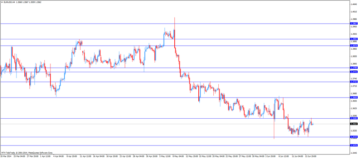Click the 1.3445 price scale value
The width and height of the screenshot is (358, 158).
pyautogui.click(x=354, y=153)
